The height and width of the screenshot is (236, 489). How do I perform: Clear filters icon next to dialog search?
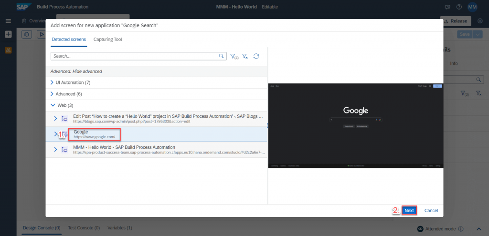245,56
